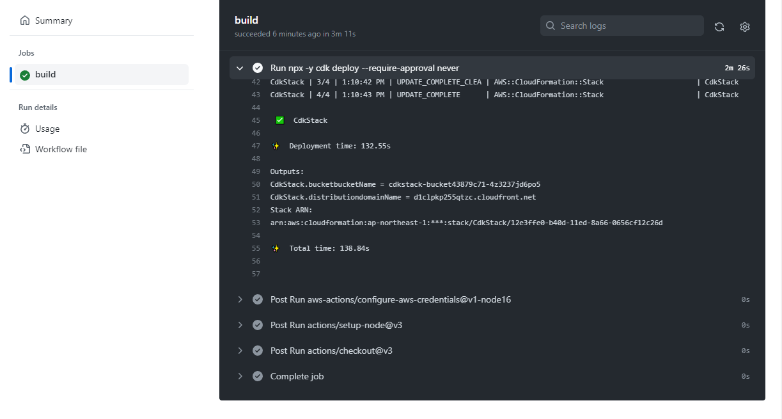This screenshot has width=782, height=419.
Task: Open the Summary page
Action: coord(54,20)
